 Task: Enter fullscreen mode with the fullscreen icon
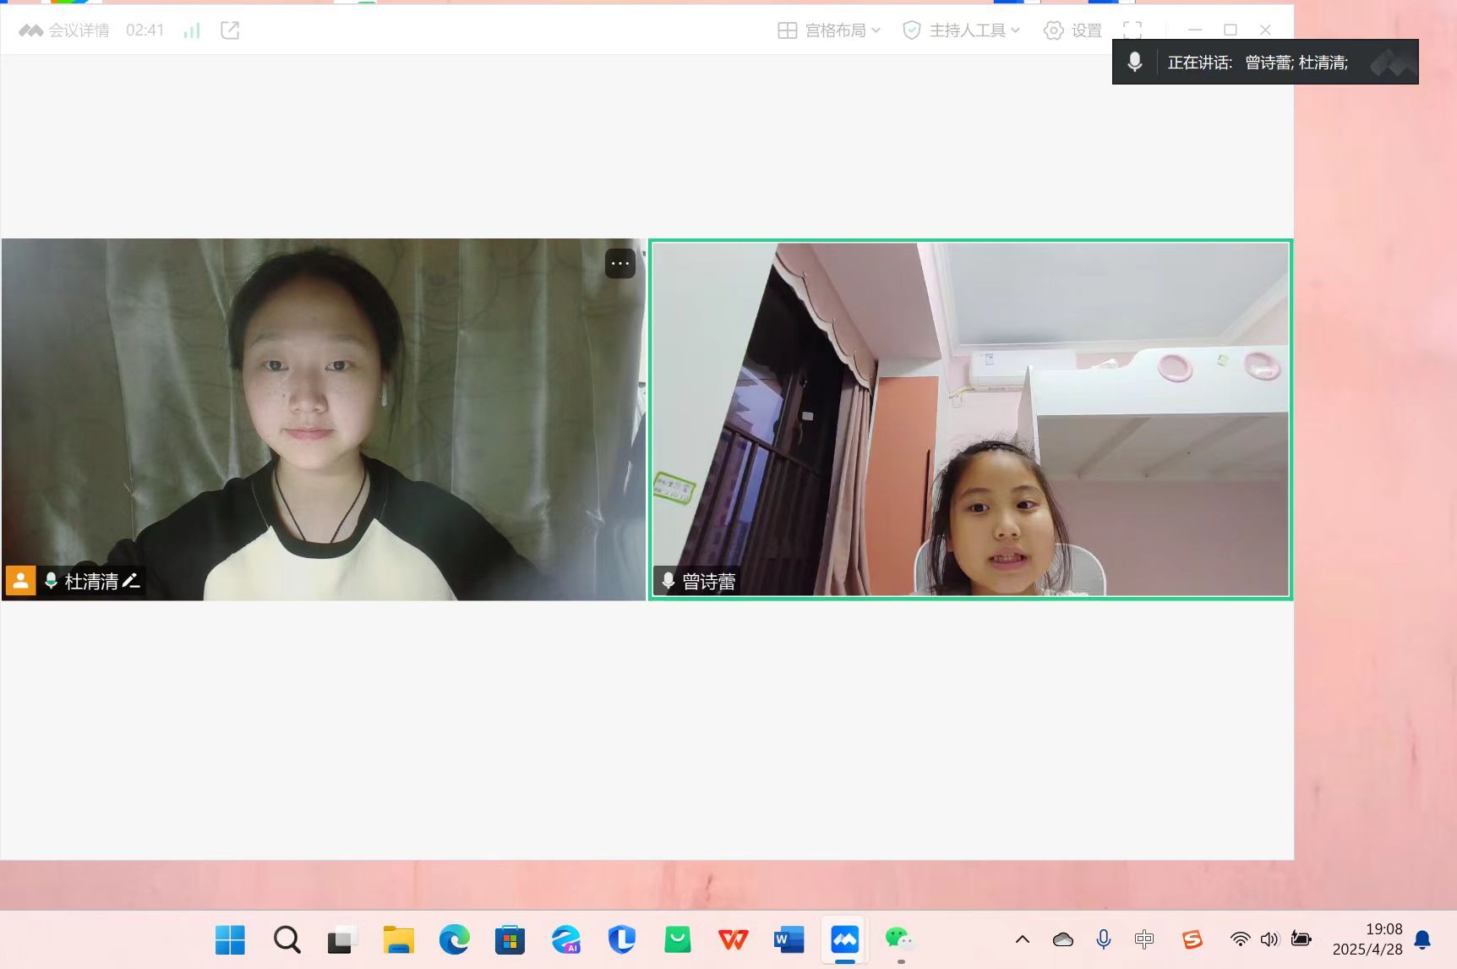point(1132,30)
